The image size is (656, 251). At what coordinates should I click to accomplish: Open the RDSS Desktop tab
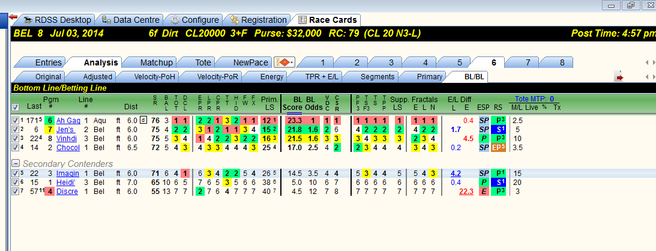(x=57, y=20)
